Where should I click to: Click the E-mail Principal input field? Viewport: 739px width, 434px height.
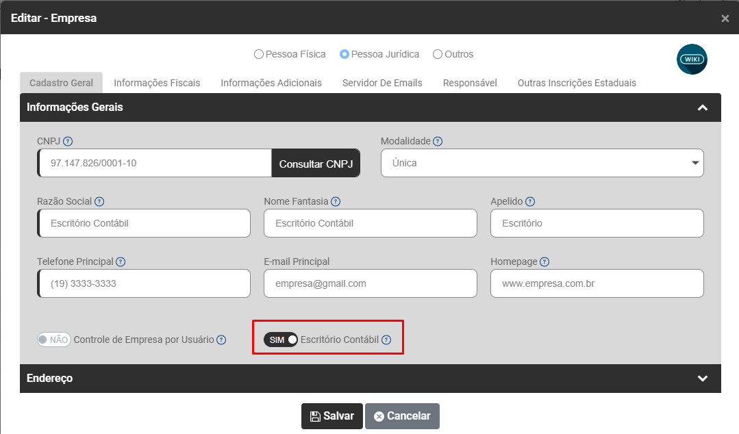coord(370,283)
